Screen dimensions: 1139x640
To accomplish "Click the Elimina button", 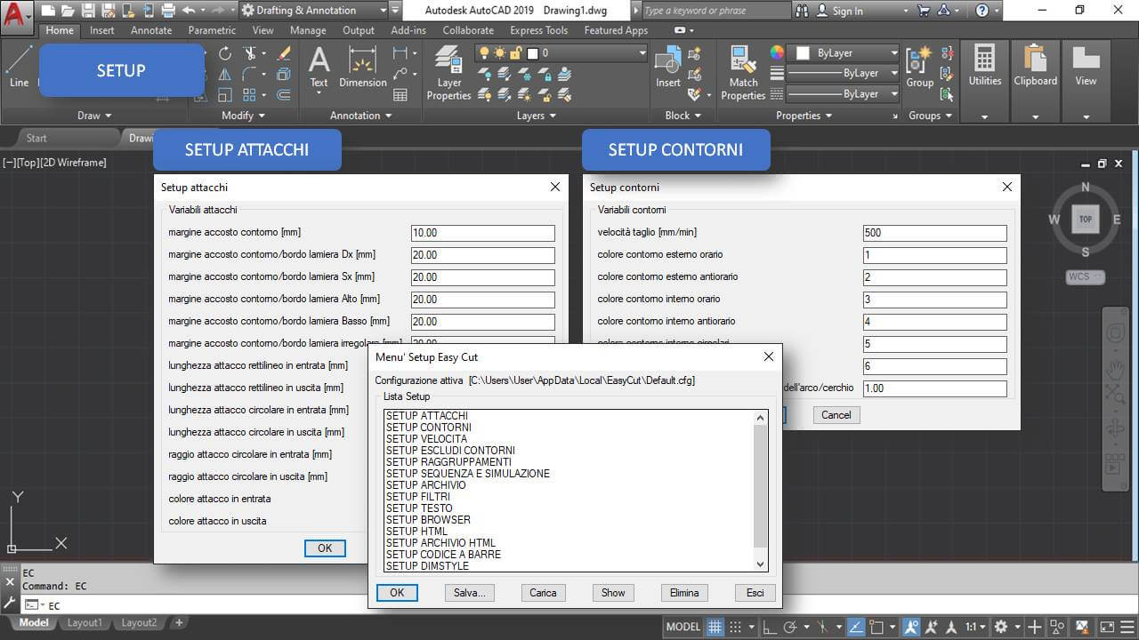I will 684,593.
